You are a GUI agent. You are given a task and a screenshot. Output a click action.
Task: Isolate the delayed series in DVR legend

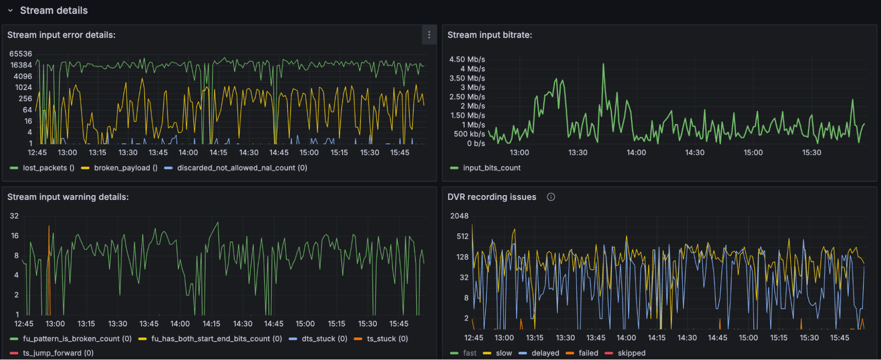pyautogui.click(x=545, y=353)
